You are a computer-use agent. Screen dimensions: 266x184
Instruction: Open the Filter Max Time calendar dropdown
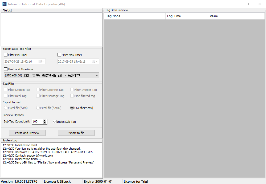coord(95,62)
